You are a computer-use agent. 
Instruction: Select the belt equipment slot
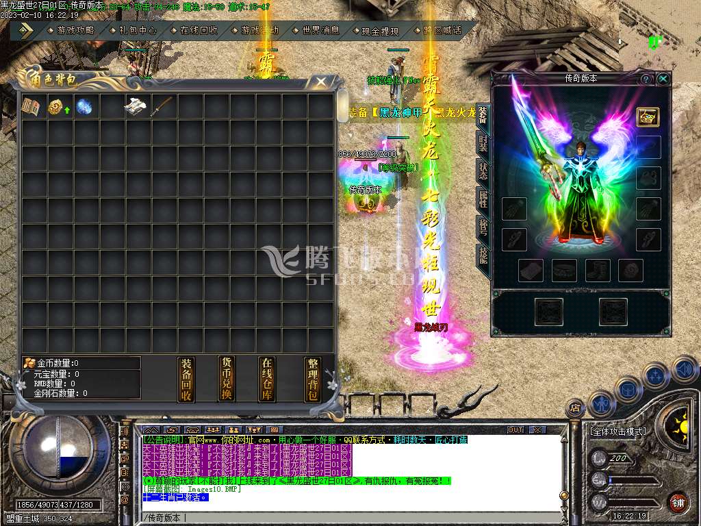point(564,271)
